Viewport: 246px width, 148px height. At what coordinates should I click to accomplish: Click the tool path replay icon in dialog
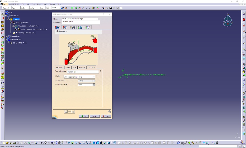point(66,112)
